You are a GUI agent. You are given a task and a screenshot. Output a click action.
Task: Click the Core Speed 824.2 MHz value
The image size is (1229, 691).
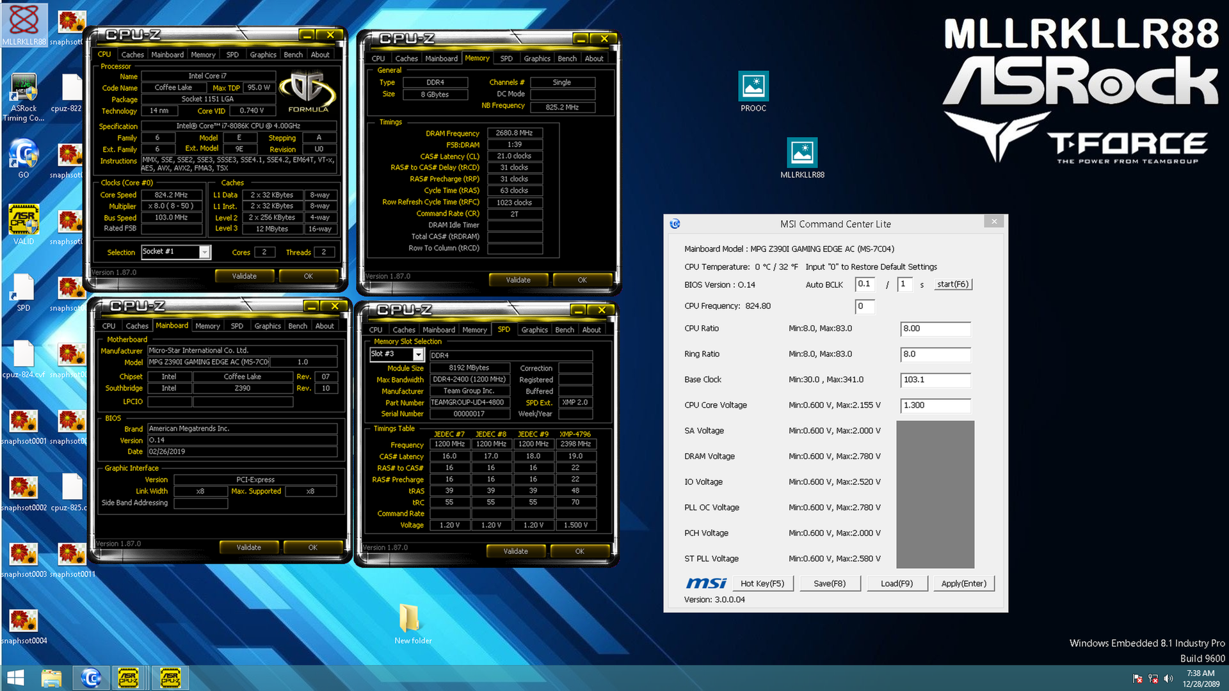click(172, 195)
